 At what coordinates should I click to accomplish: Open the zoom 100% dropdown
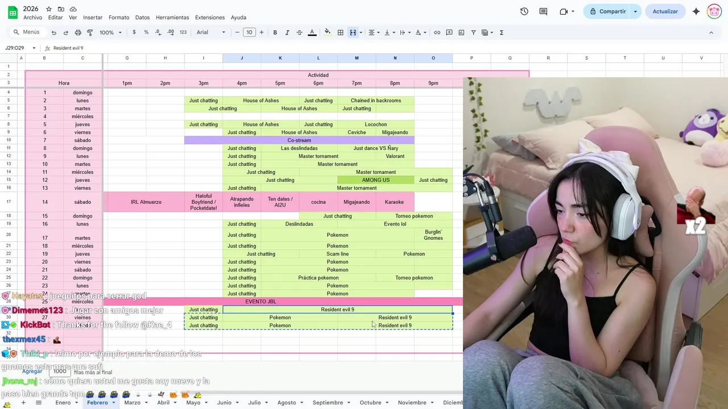[x=111, y=32]
